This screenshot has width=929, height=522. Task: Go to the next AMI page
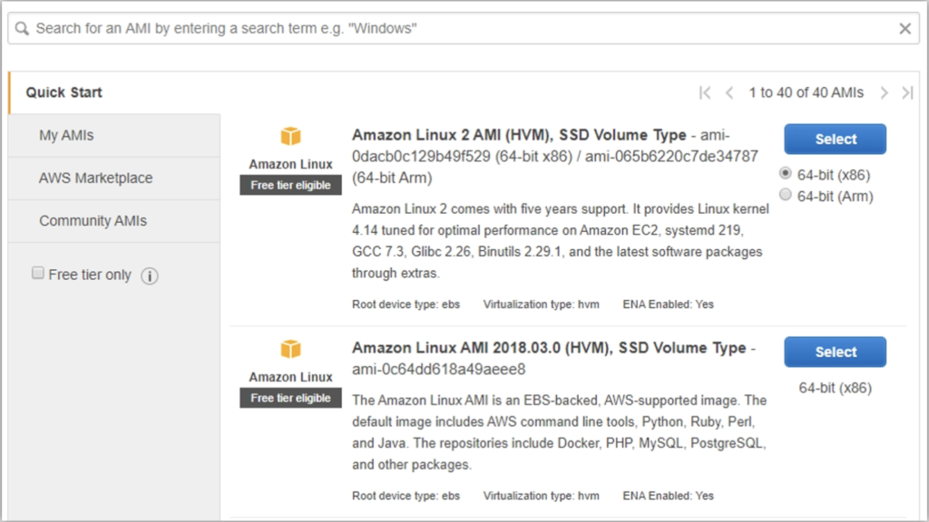point(884,93)
